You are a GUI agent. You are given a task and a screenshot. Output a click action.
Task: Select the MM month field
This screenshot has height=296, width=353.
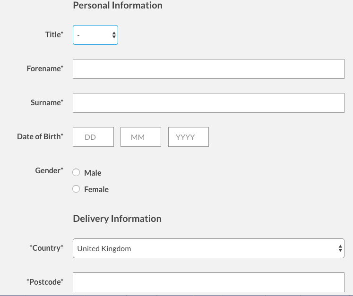[141, 137]
